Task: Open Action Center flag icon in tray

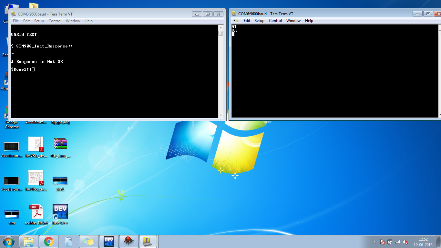Action: (x=382, y=242)
